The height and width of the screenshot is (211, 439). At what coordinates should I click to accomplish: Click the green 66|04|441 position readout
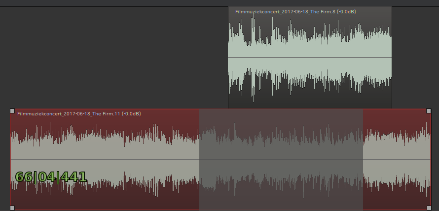pyautogui.click(x=51, y=176)
